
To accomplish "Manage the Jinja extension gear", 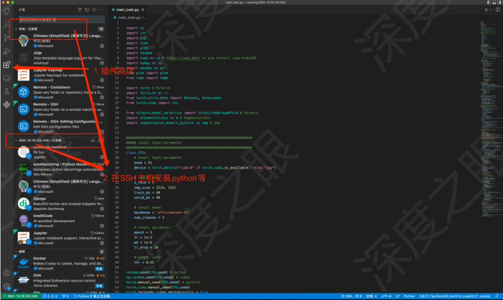I will click(101, 63).
